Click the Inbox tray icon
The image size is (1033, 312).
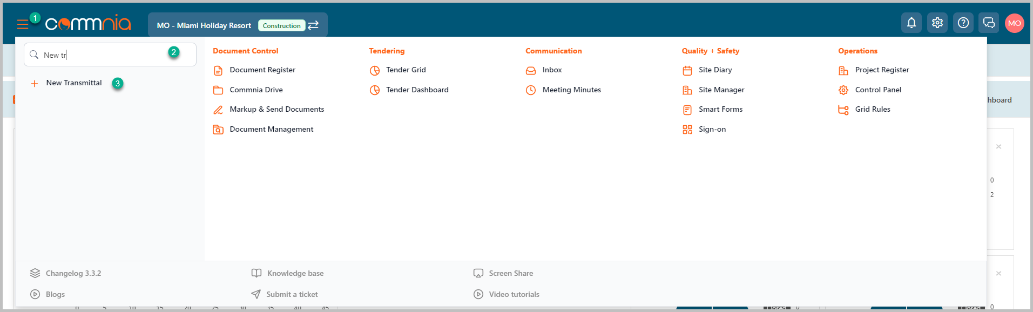click(x=531, y=71)
